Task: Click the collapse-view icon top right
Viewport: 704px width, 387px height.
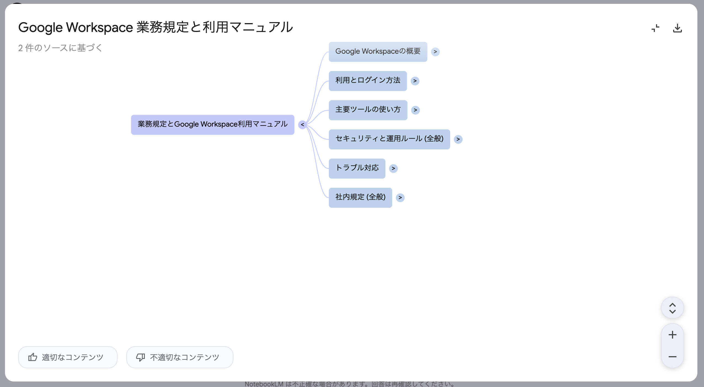Action: (655, 28)
